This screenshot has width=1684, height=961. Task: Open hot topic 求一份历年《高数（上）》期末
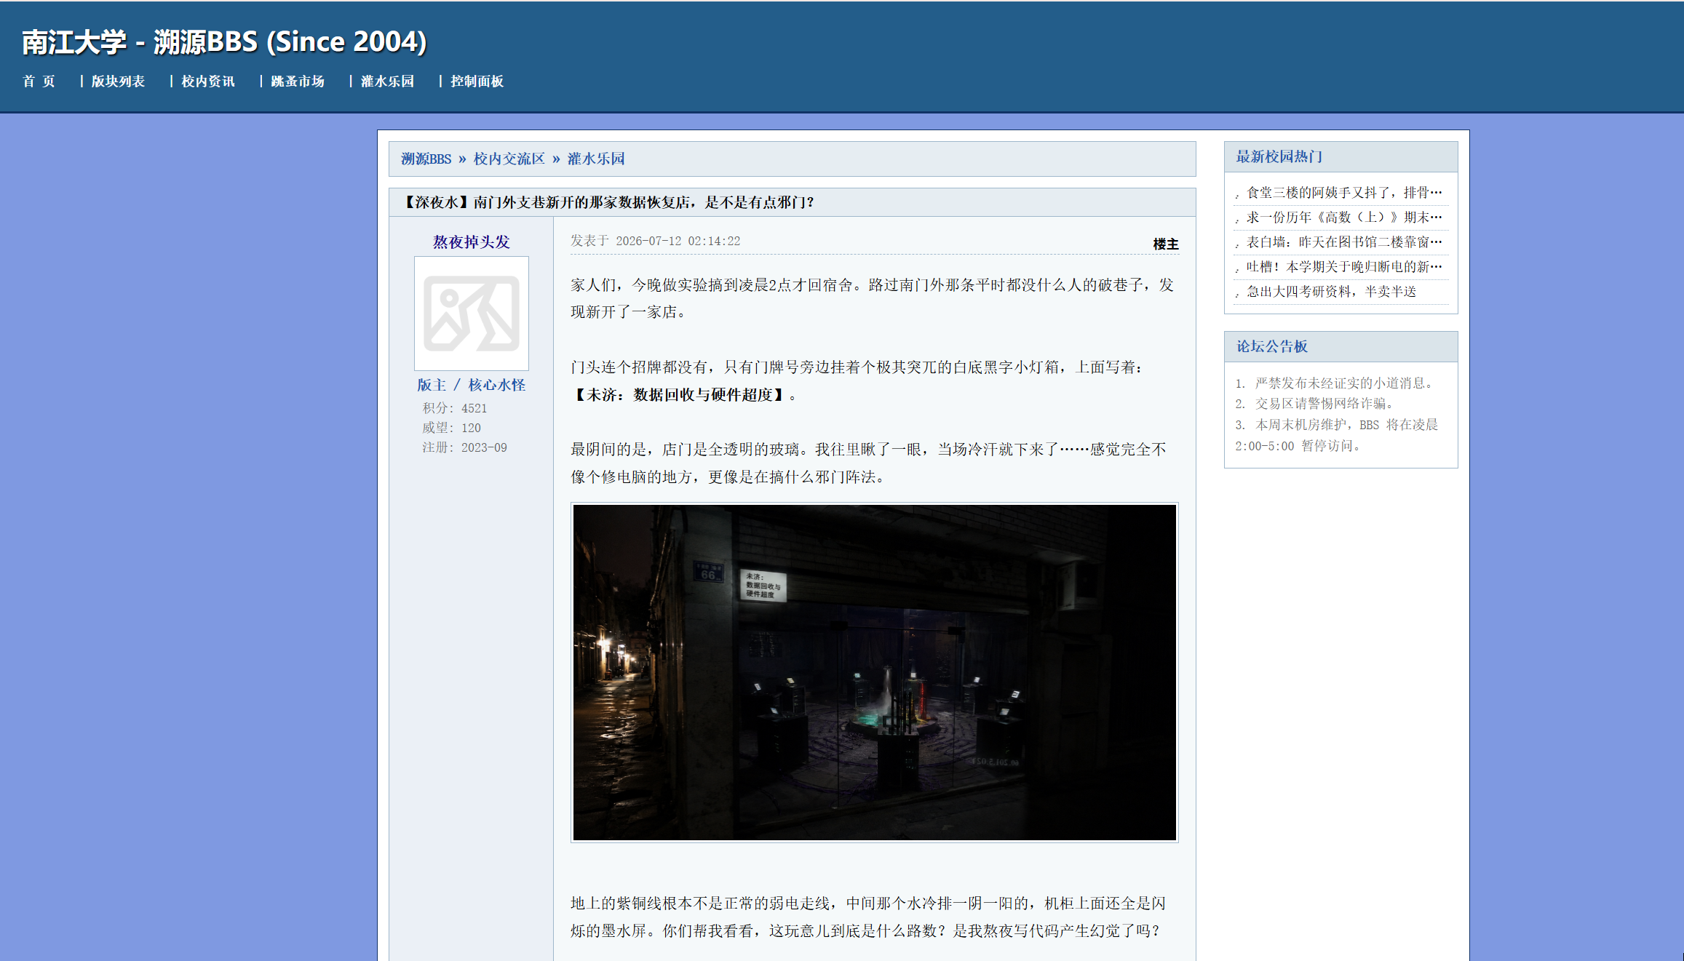coord(1343,218)
